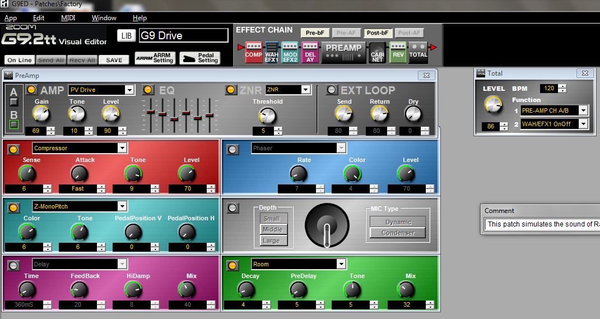Viewport: 600px width, 319px height.
Task: Open Function 2 WAH/EFX1 OnOff dropdown
Action: click(x=583, y=124)
